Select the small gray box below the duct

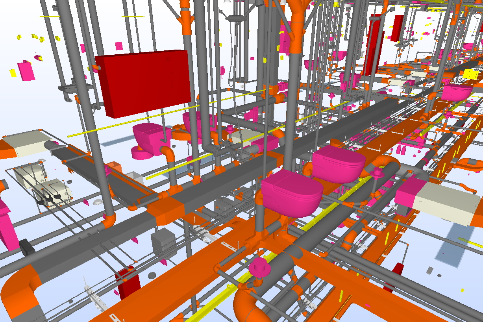click(163, 242)
